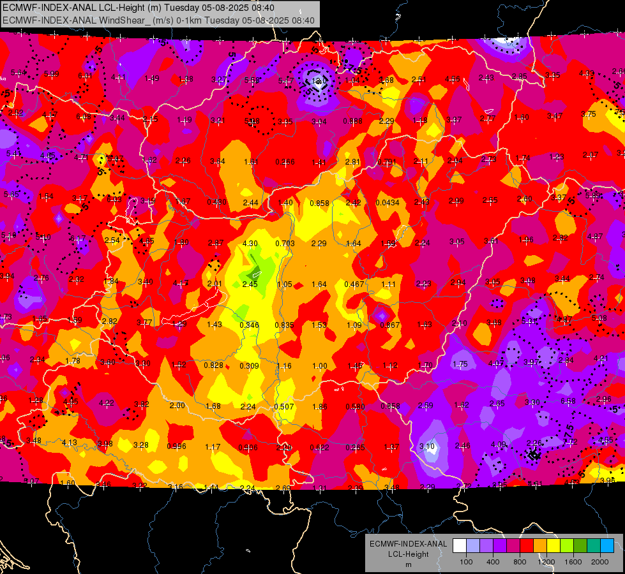Click the wind shear value 5.64
Viewport: 625px width, 574px height.
coord(19,73)
